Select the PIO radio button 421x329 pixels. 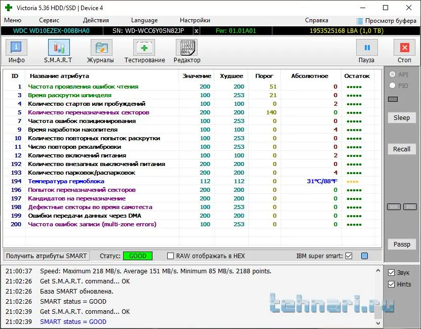tap(392, 86)
